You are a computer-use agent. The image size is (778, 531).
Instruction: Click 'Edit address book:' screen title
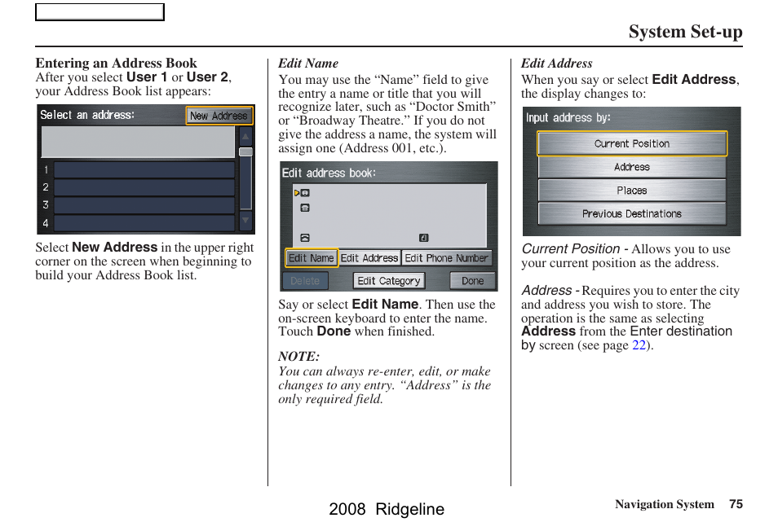coord(329,173)
